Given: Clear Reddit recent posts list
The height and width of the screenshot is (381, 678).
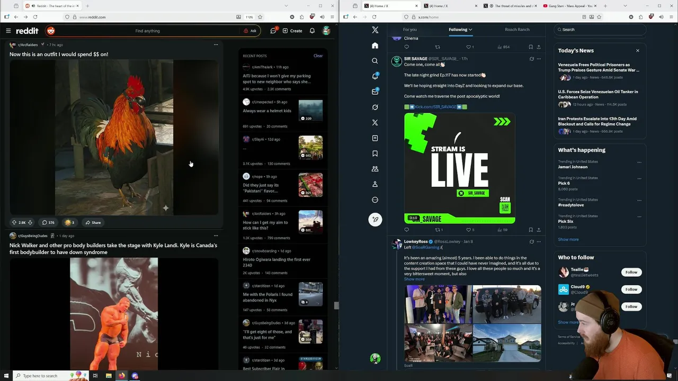Looking at the screenshot, I should (x=318, y=56).
